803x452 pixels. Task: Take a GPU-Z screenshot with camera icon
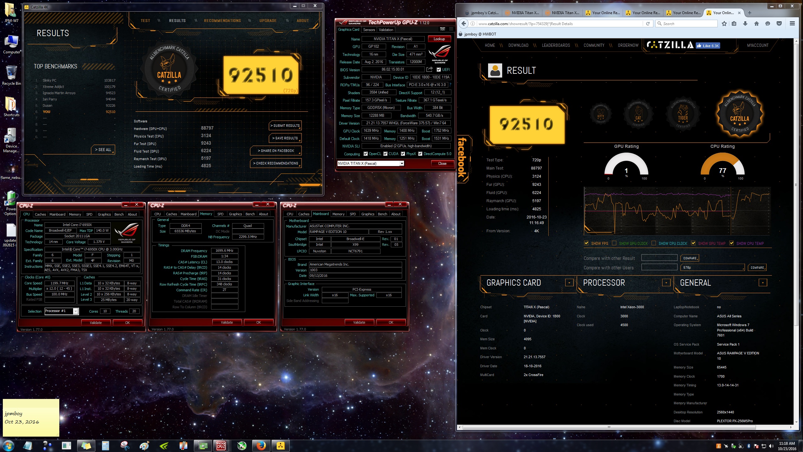point(443,29)
